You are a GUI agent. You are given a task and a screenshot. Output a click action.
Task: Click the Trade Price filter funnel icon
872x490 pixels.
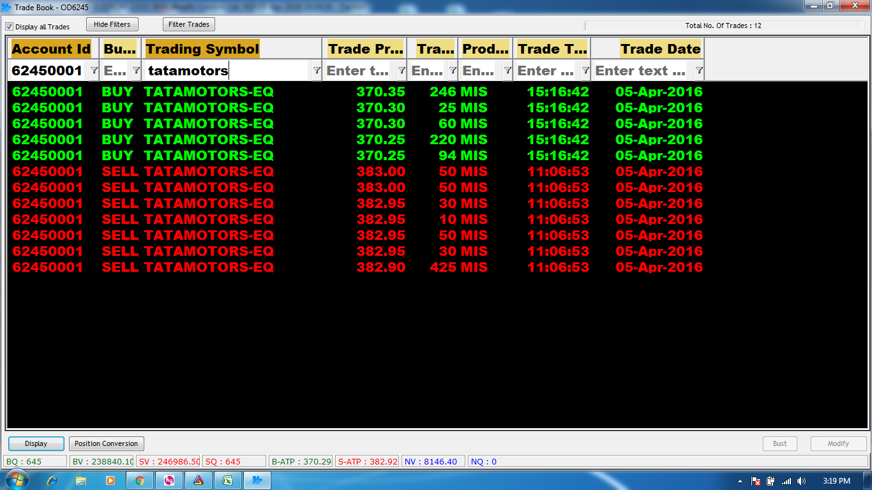pos(402,71)
